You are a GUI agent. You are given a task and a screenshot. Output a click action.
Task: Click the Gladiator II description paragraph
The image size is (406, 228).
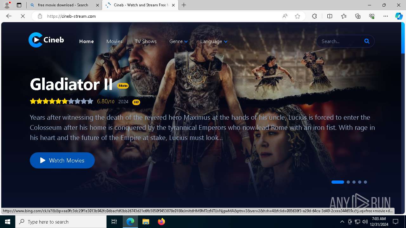[202, 127]
